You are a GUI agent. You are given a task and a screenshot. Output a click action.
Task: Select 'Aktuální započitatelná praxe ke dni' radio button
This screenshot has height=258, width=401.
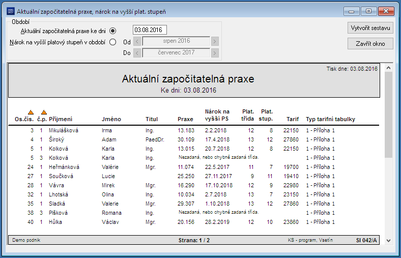click(113, 31)
